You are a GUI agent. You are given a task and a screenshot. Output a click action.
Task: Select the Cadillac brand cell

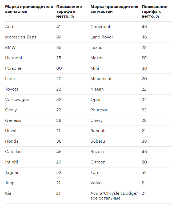[13, 152]
